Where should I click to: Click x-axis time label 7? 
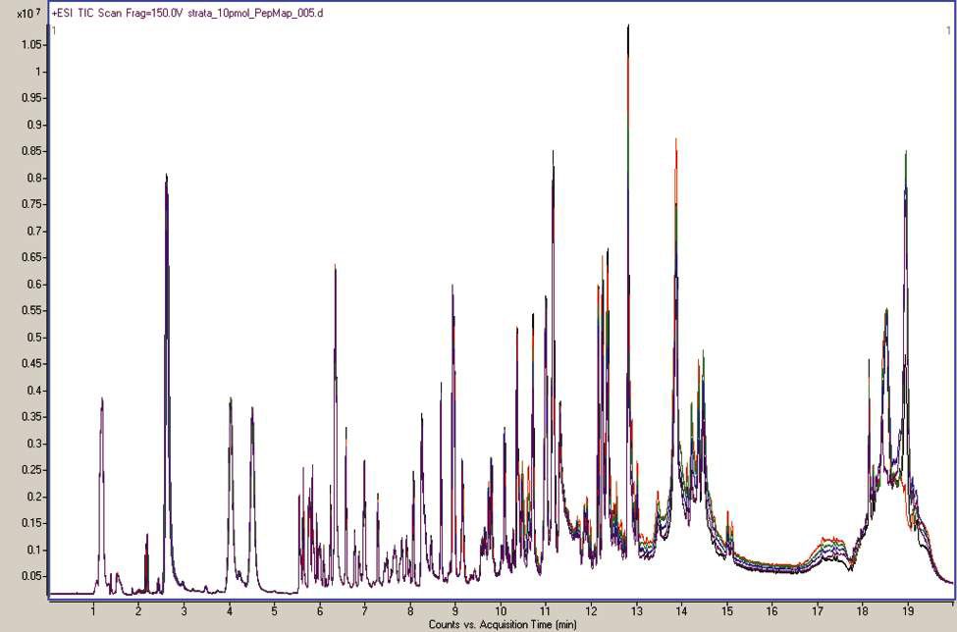pos(365,611)
